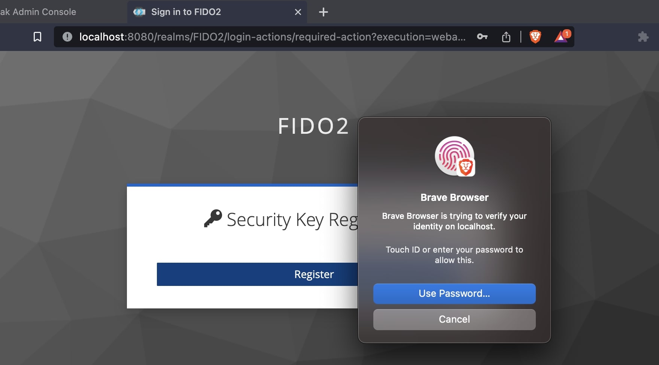
Task: Click the localhost URL address field
Action: pyautogui.click(x=272, y=37)
